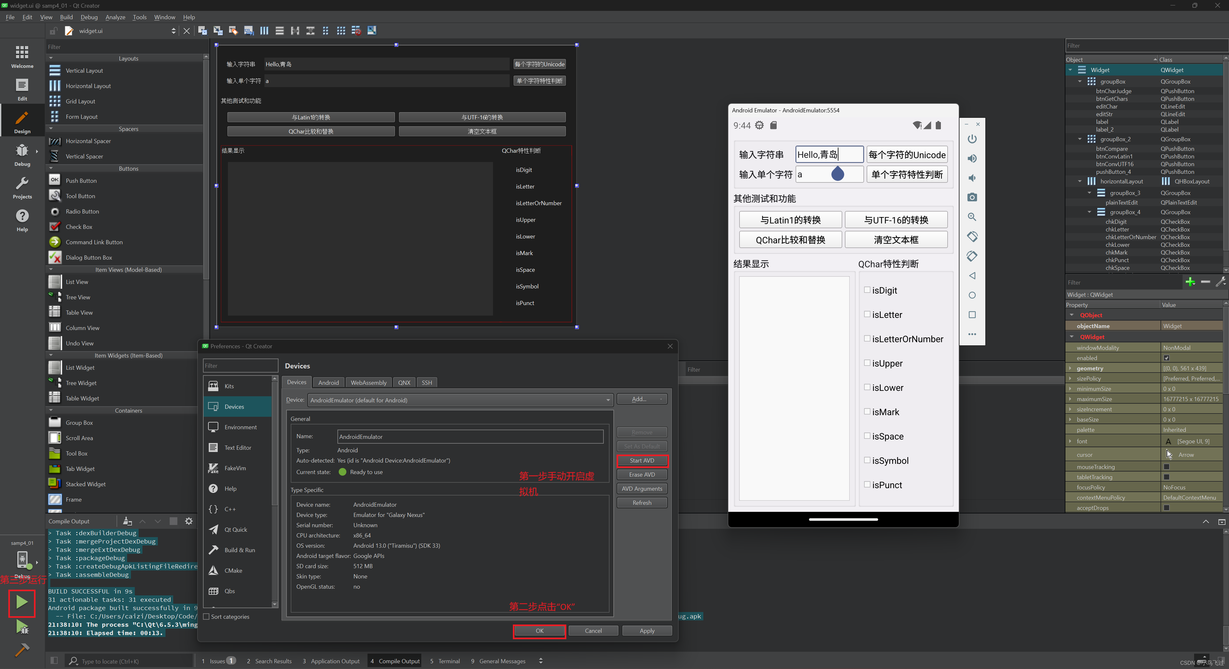Select Kits category in Preferences
This screenshot has height=669, width=1229.
[238, 386]
